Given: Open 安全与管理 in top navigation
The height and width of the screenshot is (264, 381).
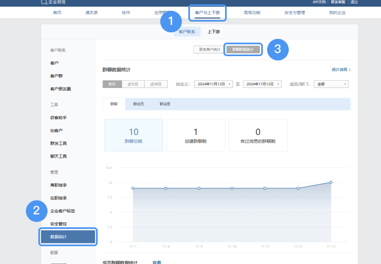Looking at the screenshot, I should pos(294,12).
